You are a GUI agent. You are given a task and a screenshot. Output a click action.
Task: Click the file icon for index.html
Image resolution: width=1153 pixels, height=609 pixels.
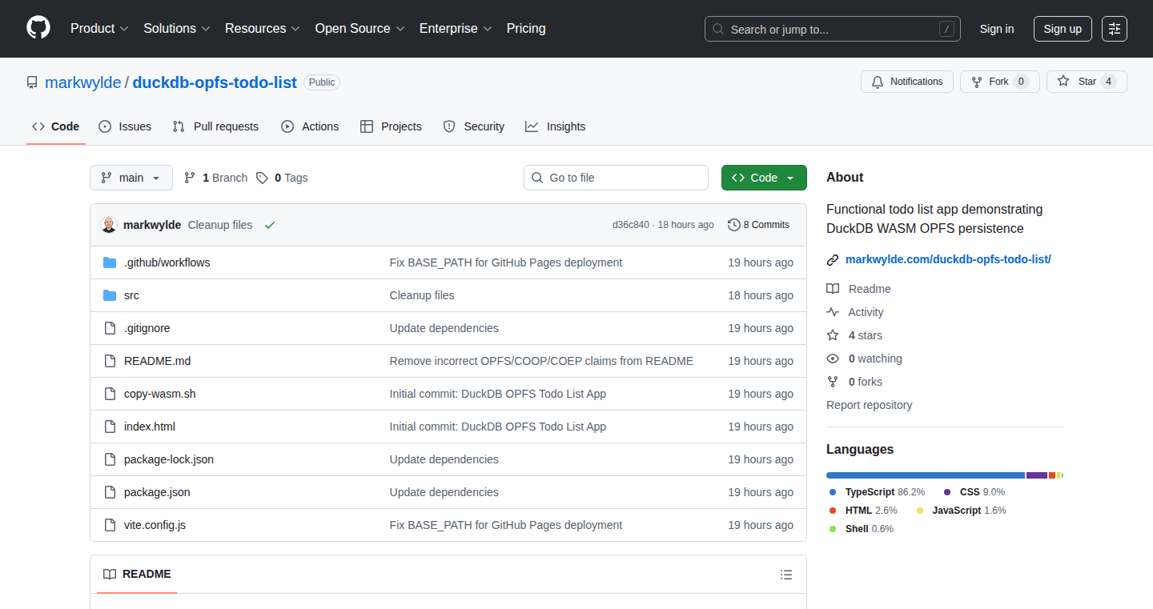click(x=110, y=427)
